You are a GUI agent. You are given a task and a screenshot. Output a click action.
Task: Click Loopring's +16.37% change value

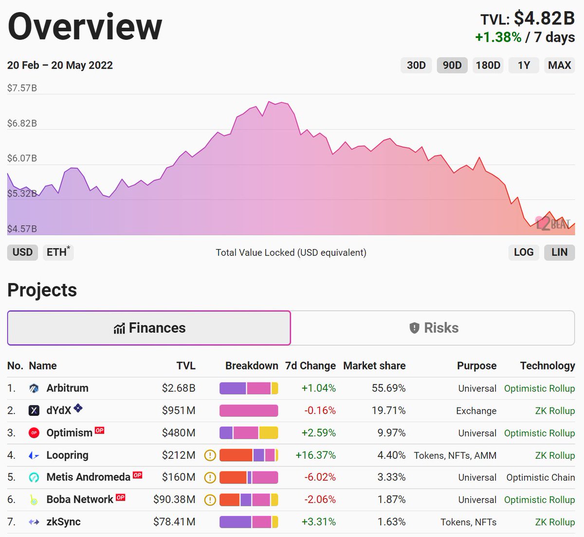click(316, 455)
